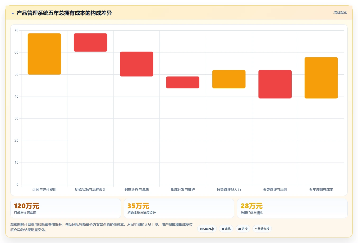This screenshot has height=243, width=358.
Task: Click the 表格 tag chip
Action: pos(226,229)
